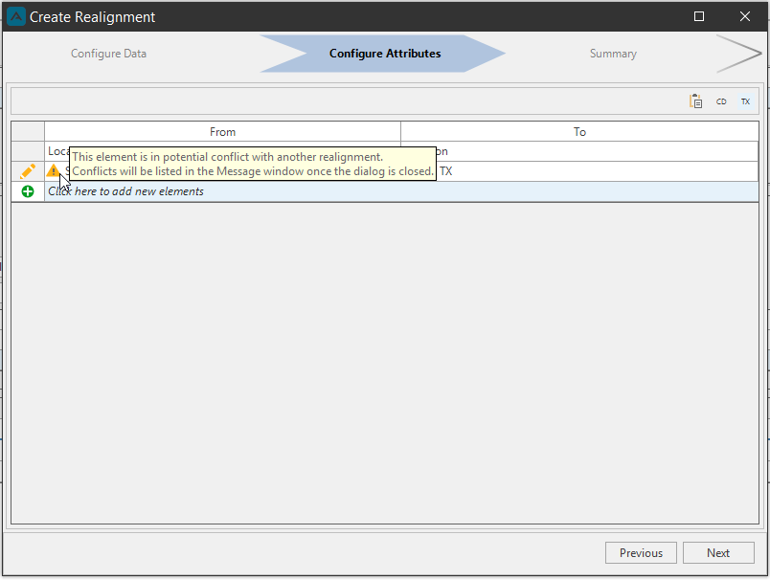Select the Configure Attributes step
Screen dimensions: 770x580
[x=385, y=54]
